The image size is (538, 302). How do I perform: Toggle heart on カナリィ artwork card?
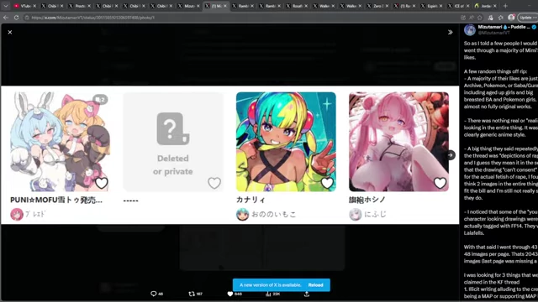[x=327, y=183]
